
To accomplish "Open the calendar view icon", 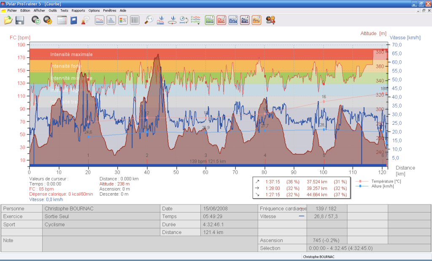I will pyautogui.click(x=62, y=20).
